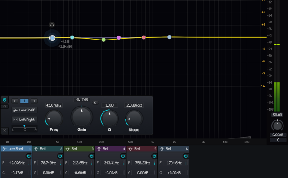Toggle power for band 2 strip
This screenshot has width=288, height=178.
pos(60,156)
